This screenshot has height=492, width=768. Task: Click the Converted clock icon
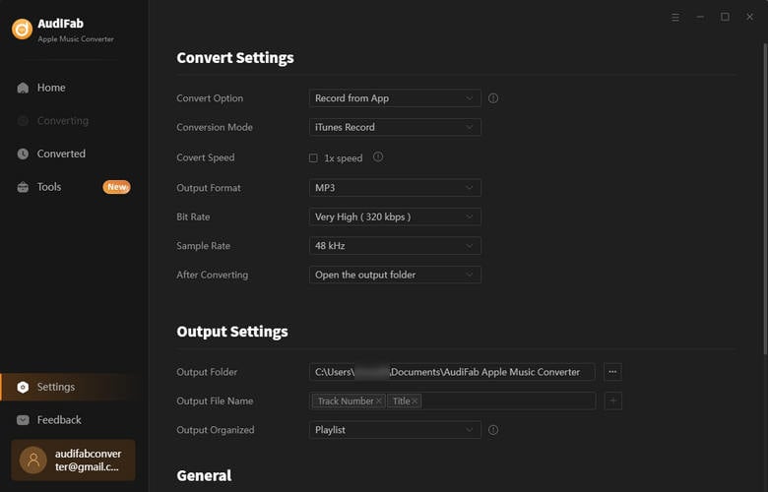click(23, 154)
